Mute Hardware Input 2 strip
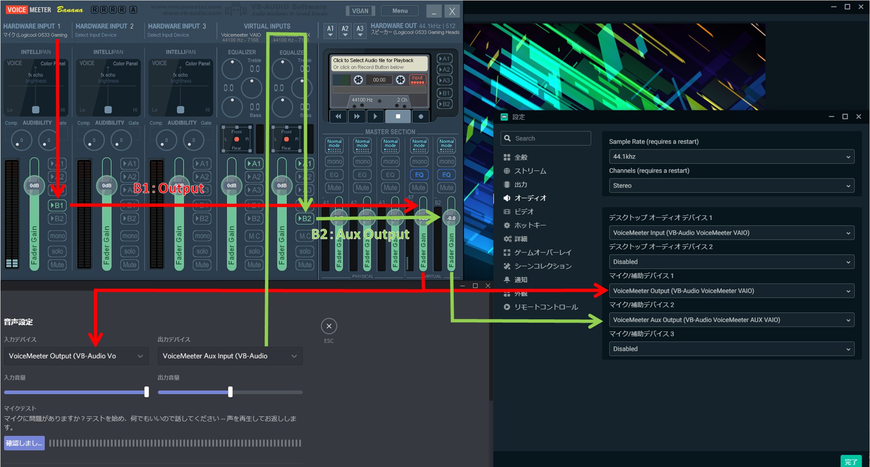 coord(130,264)
